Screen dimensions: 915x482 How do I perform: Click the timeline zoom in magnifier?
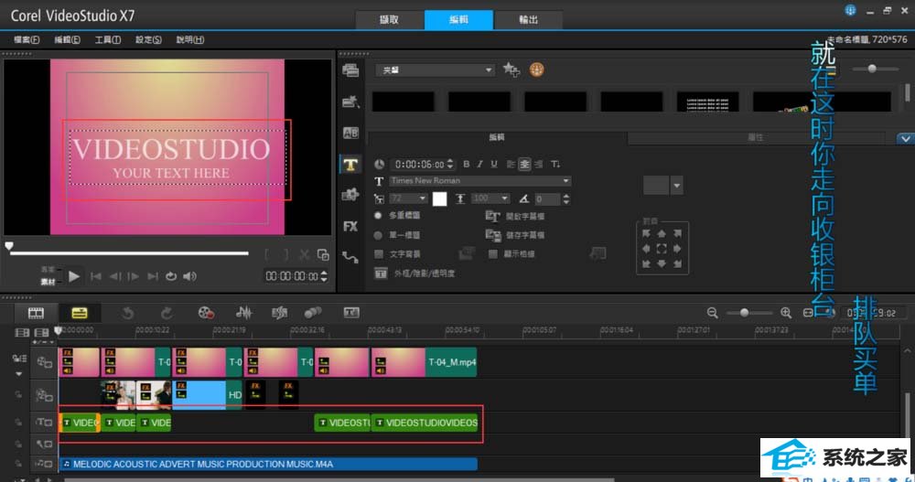click(786, 313)
